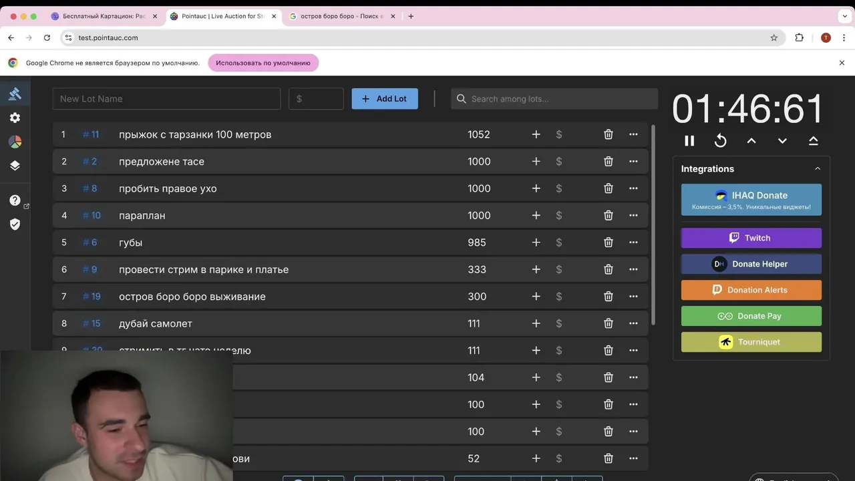Viewport: 855px width, 481px height.
Task: Switch to Pointauc Live Auction tab
Action: click(222, 16)
